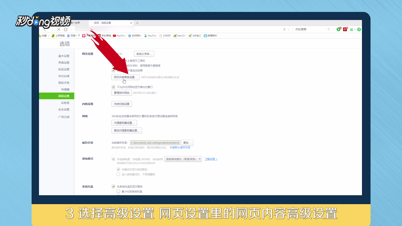Click the 更改... cache directory button
This screenshot has width=402, height=226.
[x=187, y=143]
